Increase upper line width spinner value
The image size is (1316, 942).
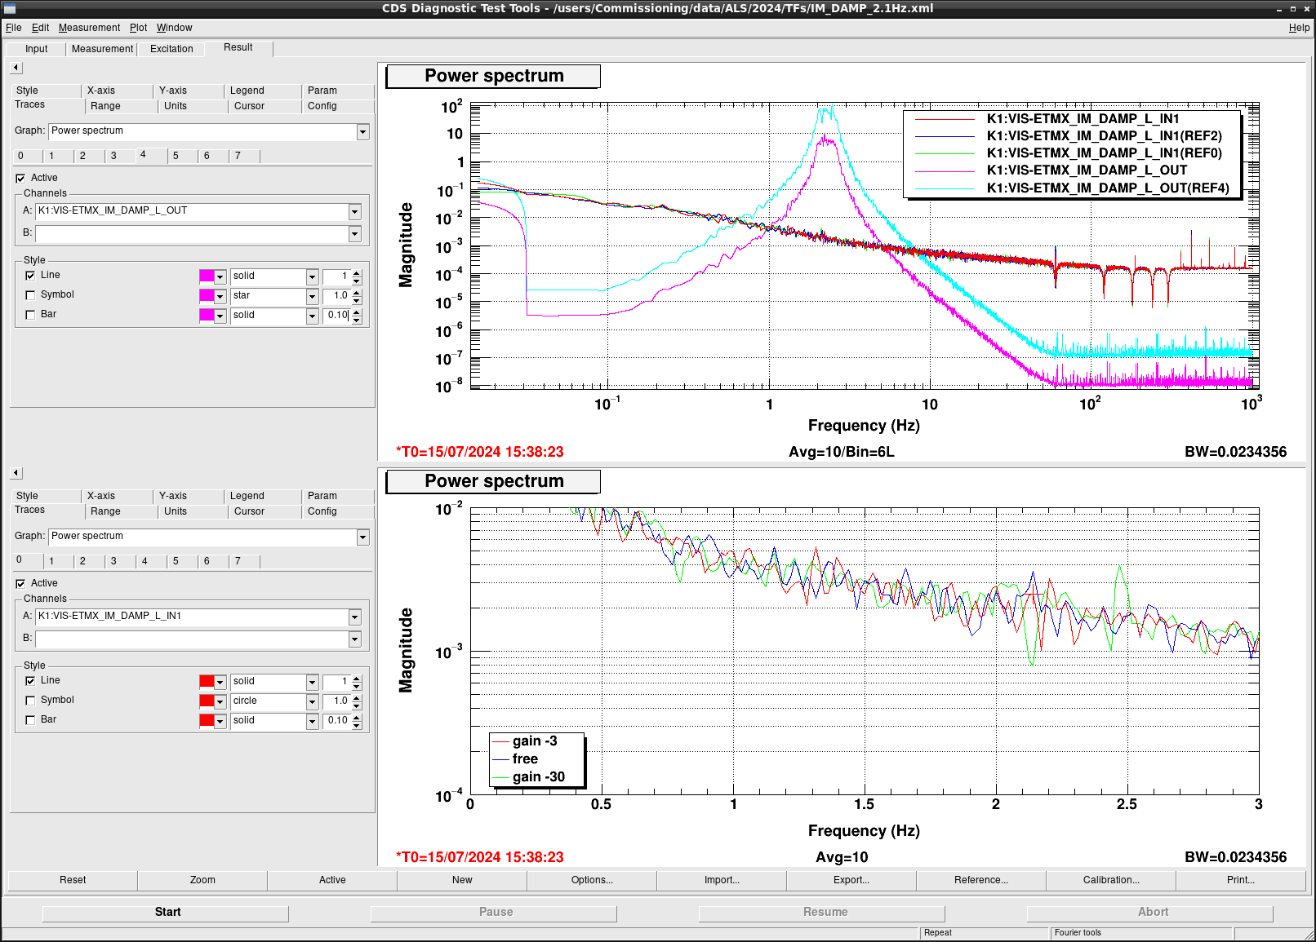coord(357,273)
